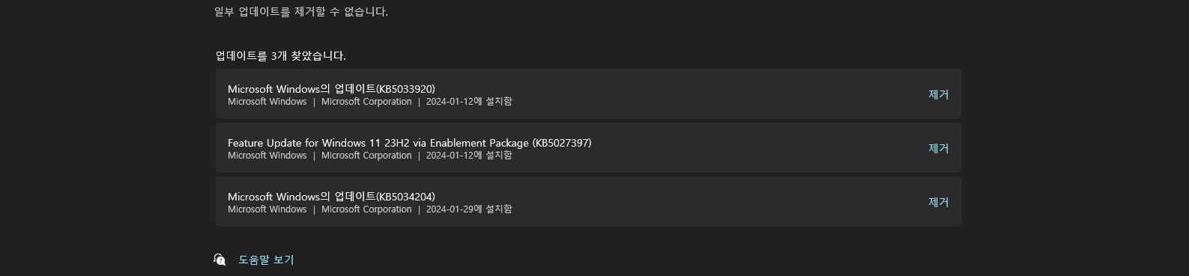The height and width of the screenshot is (276, 1189).
Task: Select the KB5033920 update title
Action: (x=331, y=89)
